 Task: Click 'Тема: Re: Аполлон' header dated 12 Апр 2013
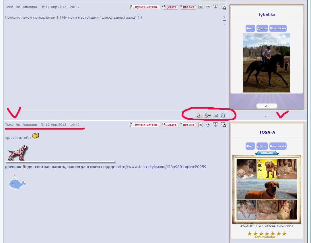(x=42, y=125)
